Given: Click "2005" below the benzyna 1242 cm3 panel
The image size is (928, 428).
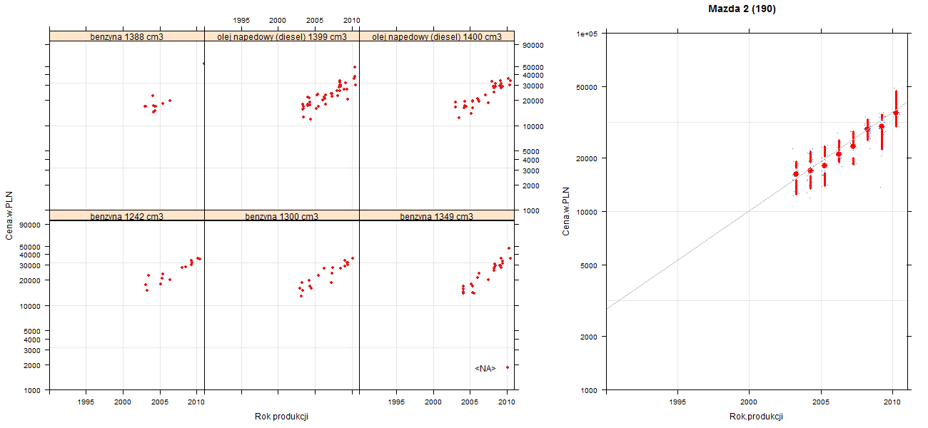Looking at the screenshot, I should 160,402.
